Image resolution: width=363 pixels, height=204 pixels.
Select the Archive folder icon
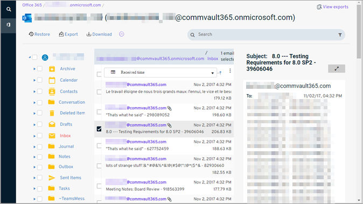click(x=52, y=69)
